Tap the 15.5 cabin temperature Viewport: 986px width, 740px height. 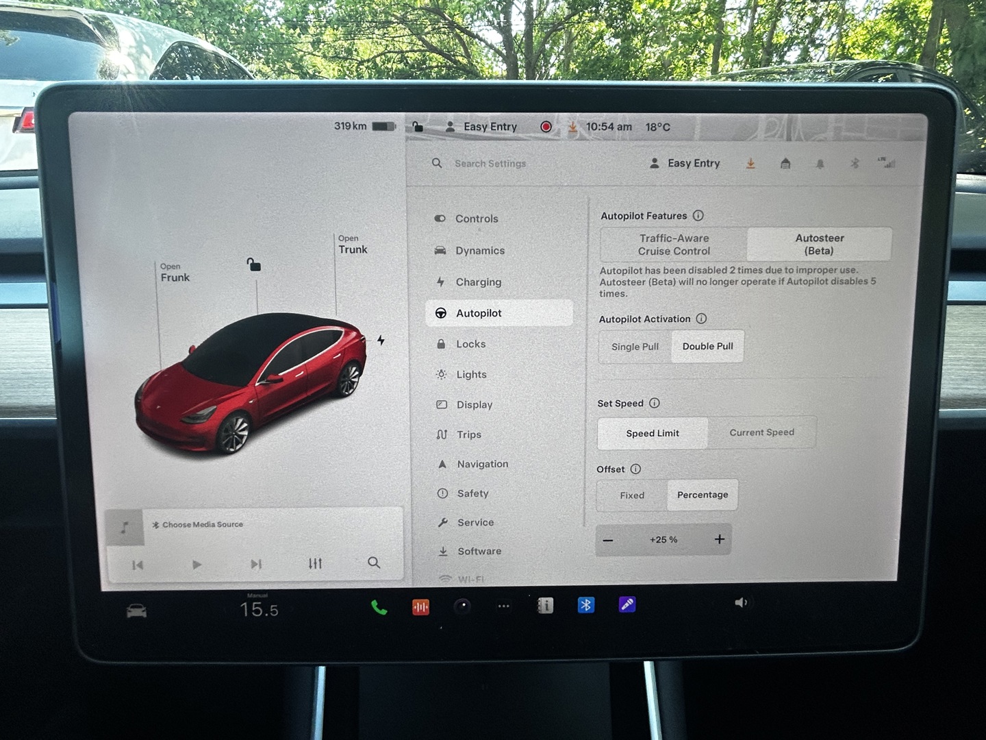click(x=259, y=609)
